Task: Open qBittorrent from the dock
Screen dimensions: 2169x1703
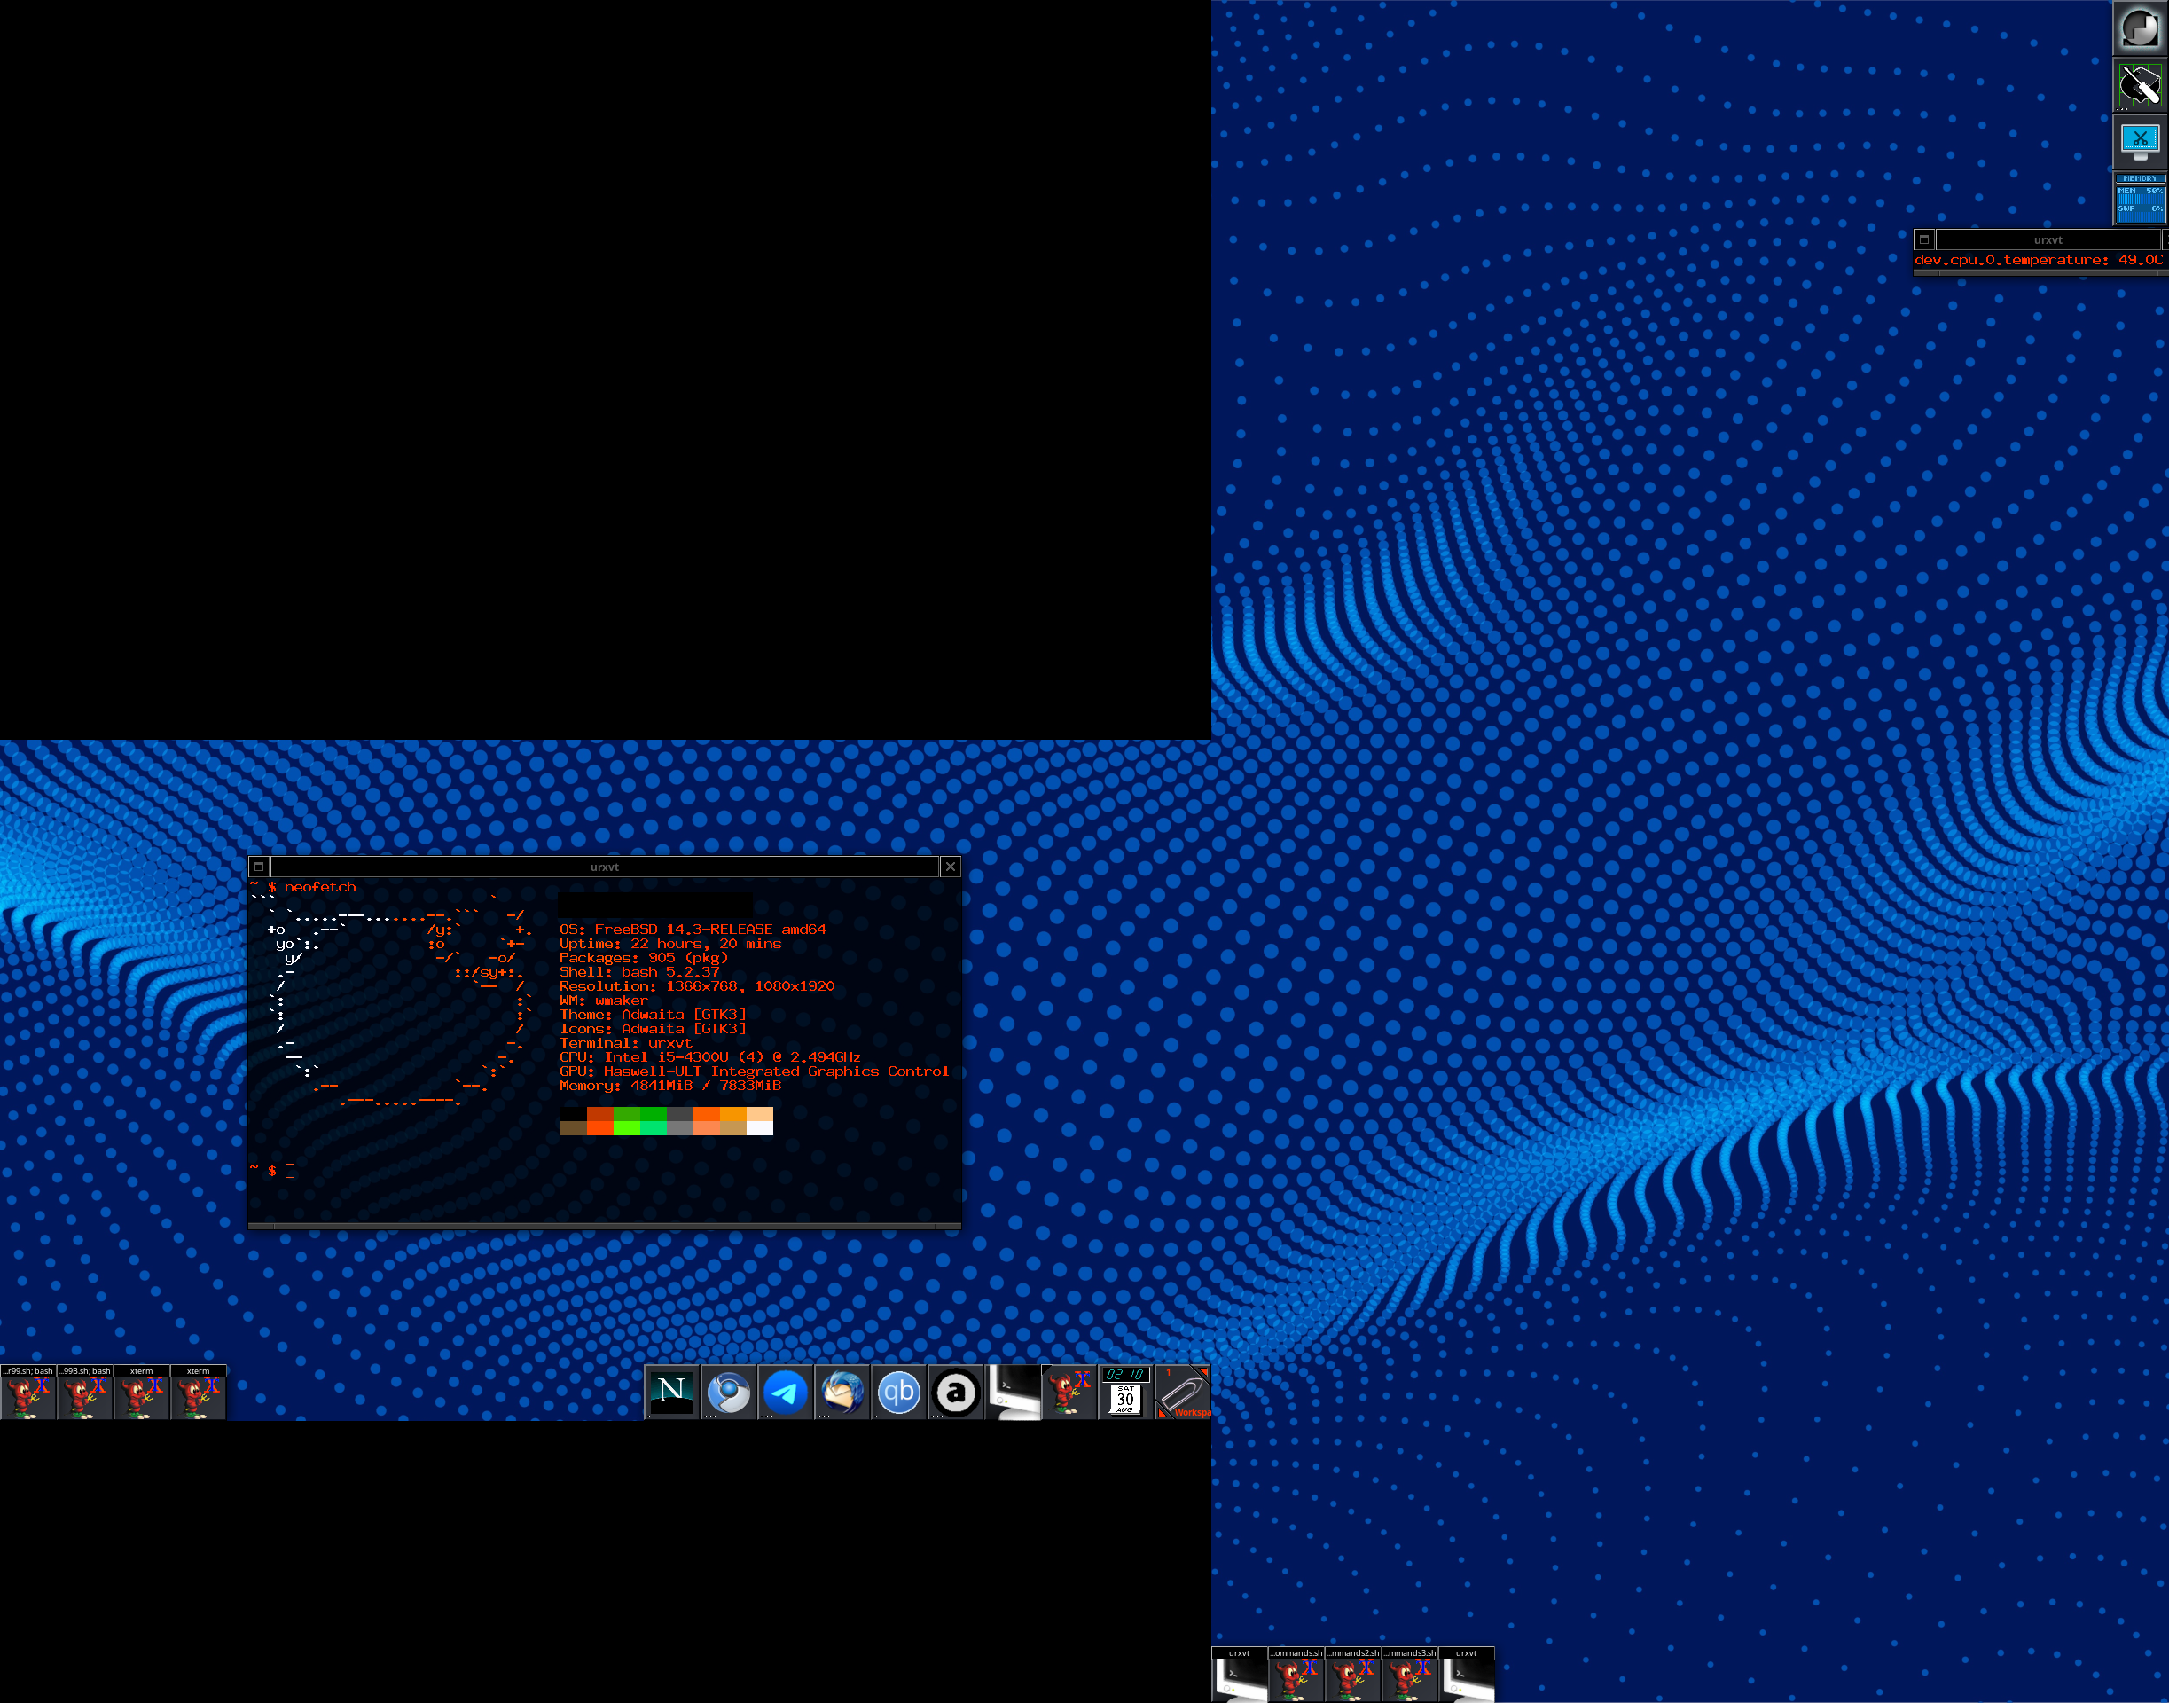Action: click(x=899, y=1391)
